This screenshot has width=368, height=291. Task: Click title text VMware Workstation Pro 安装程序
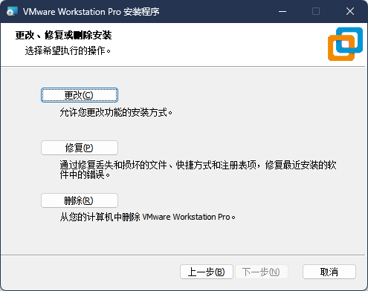pyautogui.click(x=91, y=12)
